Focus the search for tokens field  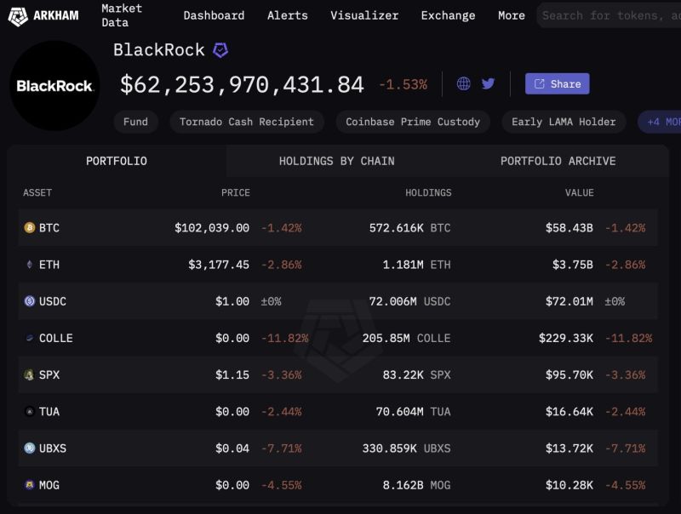609,15
